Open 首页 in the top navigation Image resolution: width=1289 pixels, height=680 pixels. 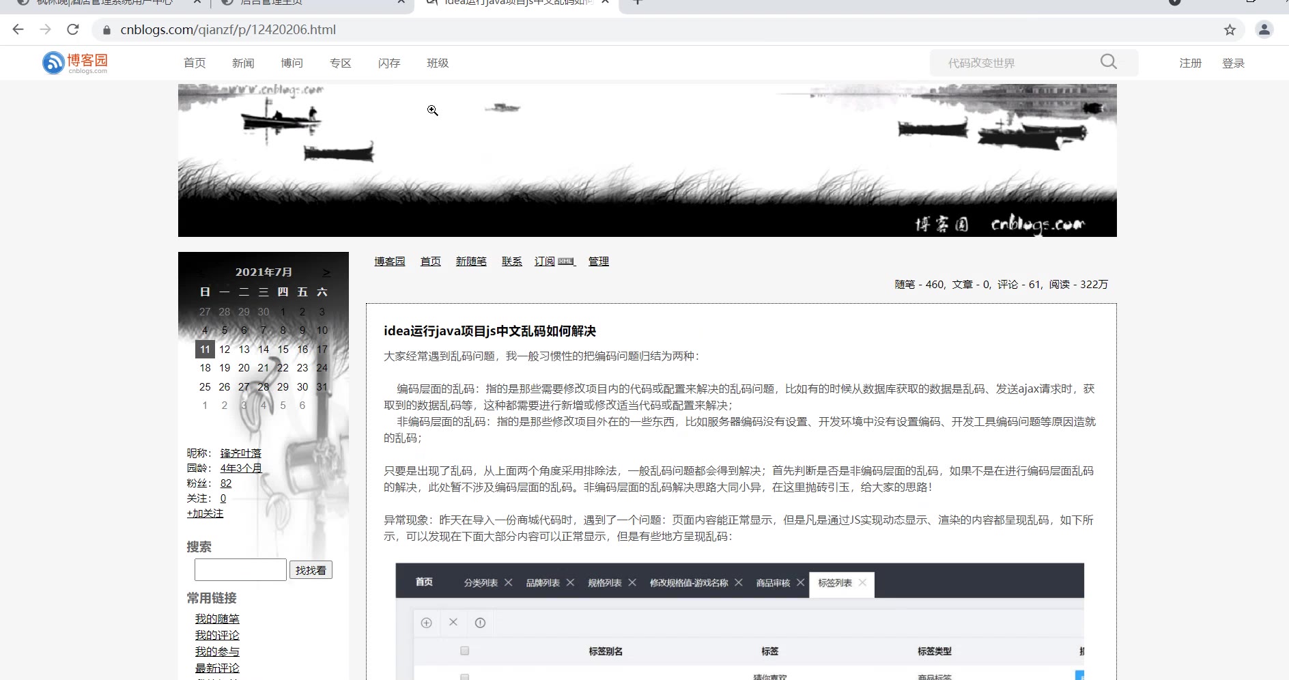[195, 63]
